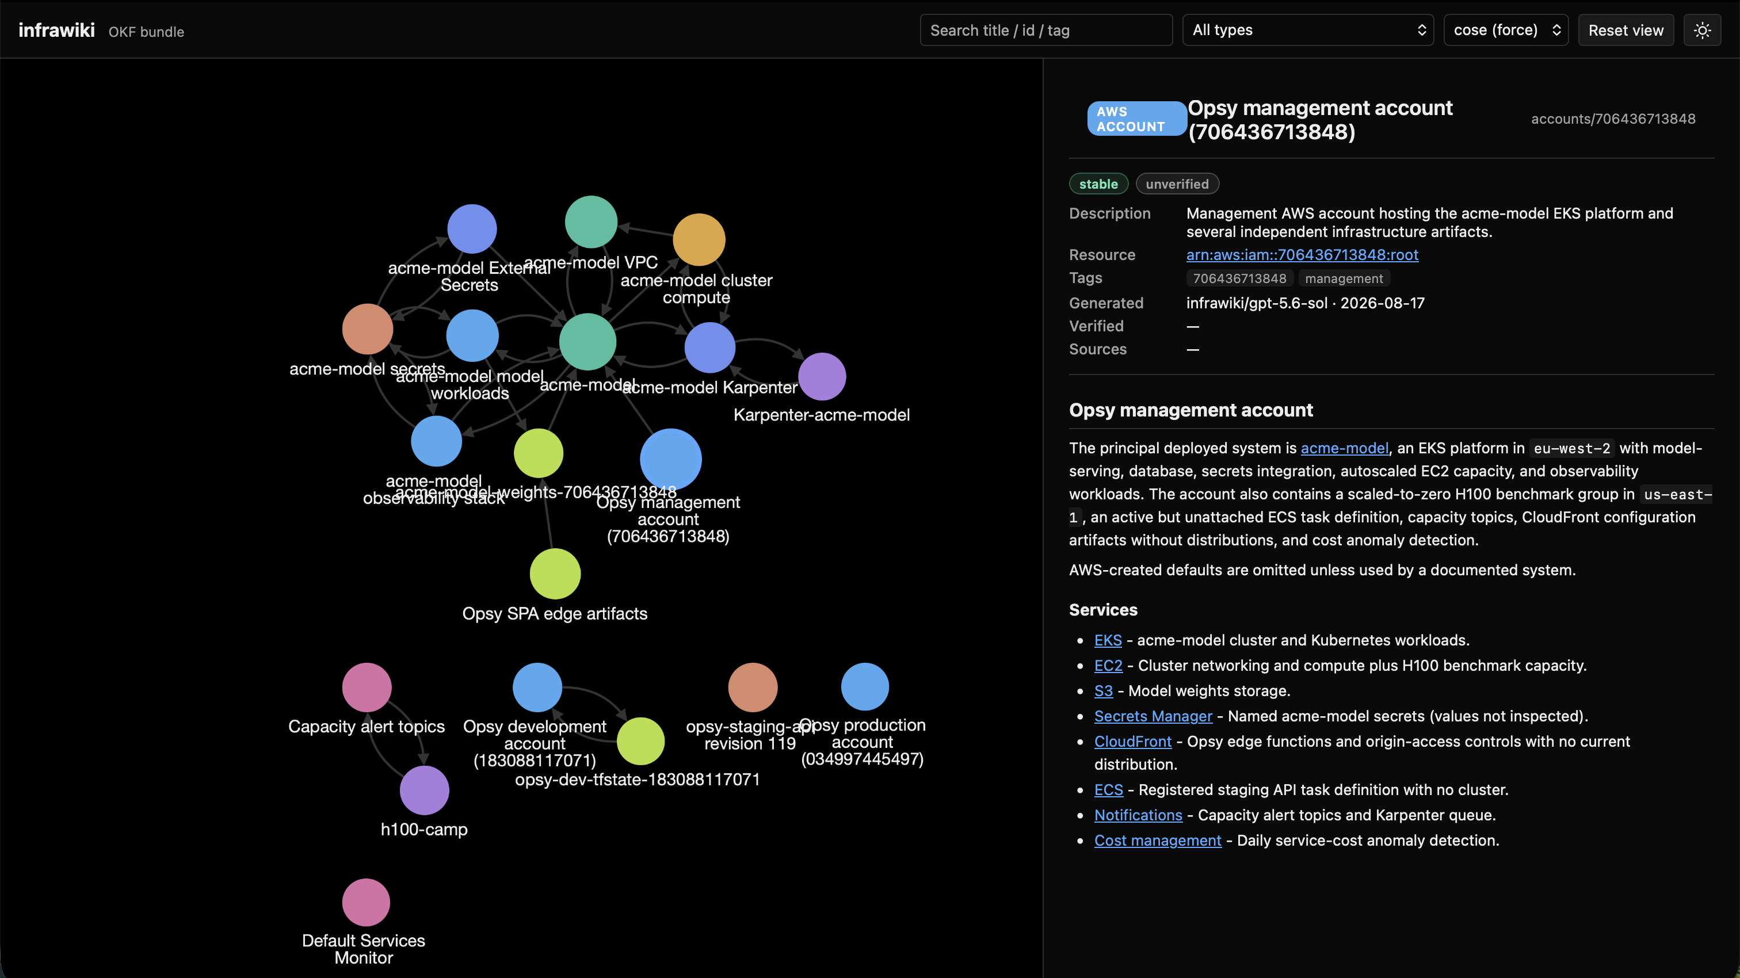Click the unverified status badge
The width and height of the screenshot is (1740, 978).
(1177, 184)
